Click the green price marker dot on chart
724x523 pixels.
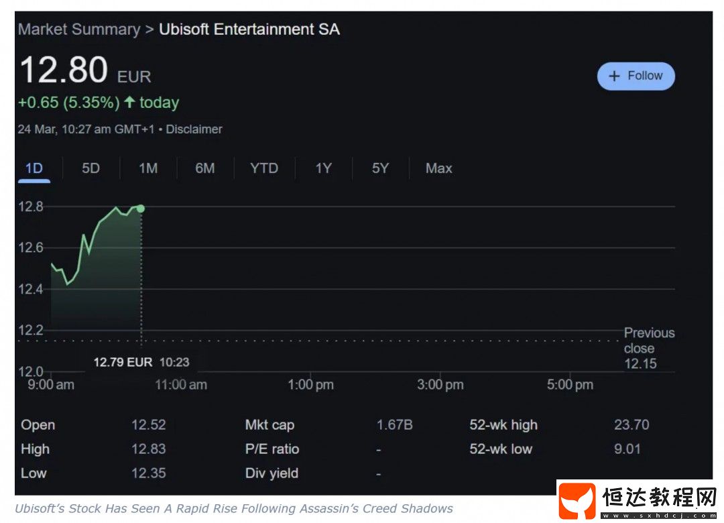[x=141, y=209]
